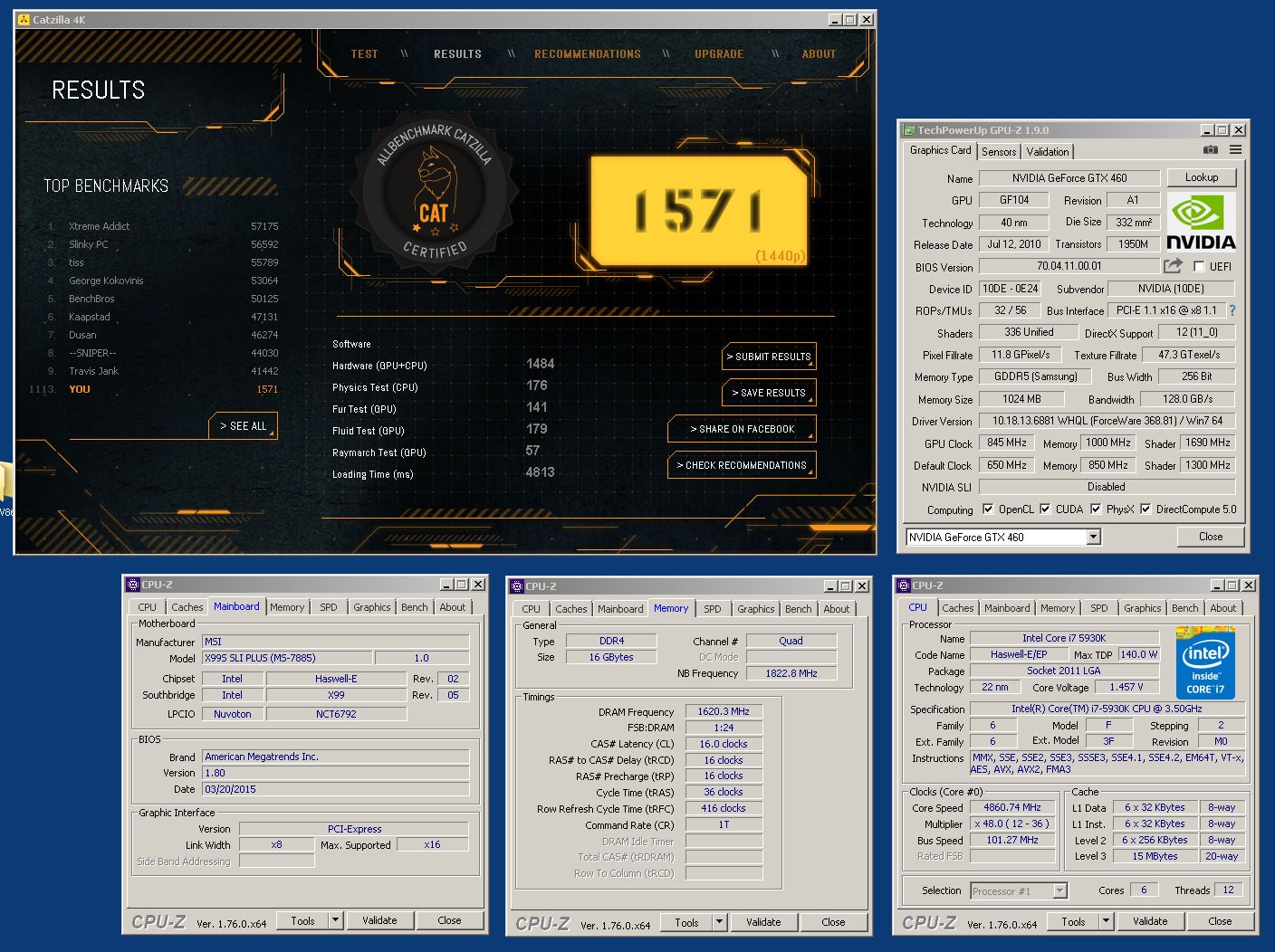Screen dimensions: 1275x952
Task: Select the CPU tab in the Mainboard CPU-Z window
Action: pyautogui.click(x=147, y=607)
